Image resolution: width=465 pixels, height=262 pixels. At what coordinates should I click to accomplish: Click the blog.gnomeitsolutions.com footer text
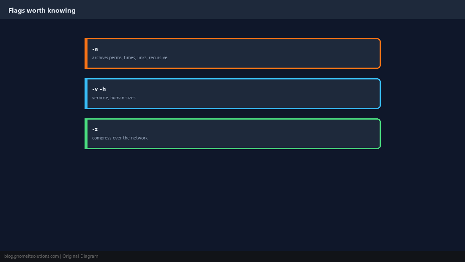pyautogui.click(x=51, y=257)
